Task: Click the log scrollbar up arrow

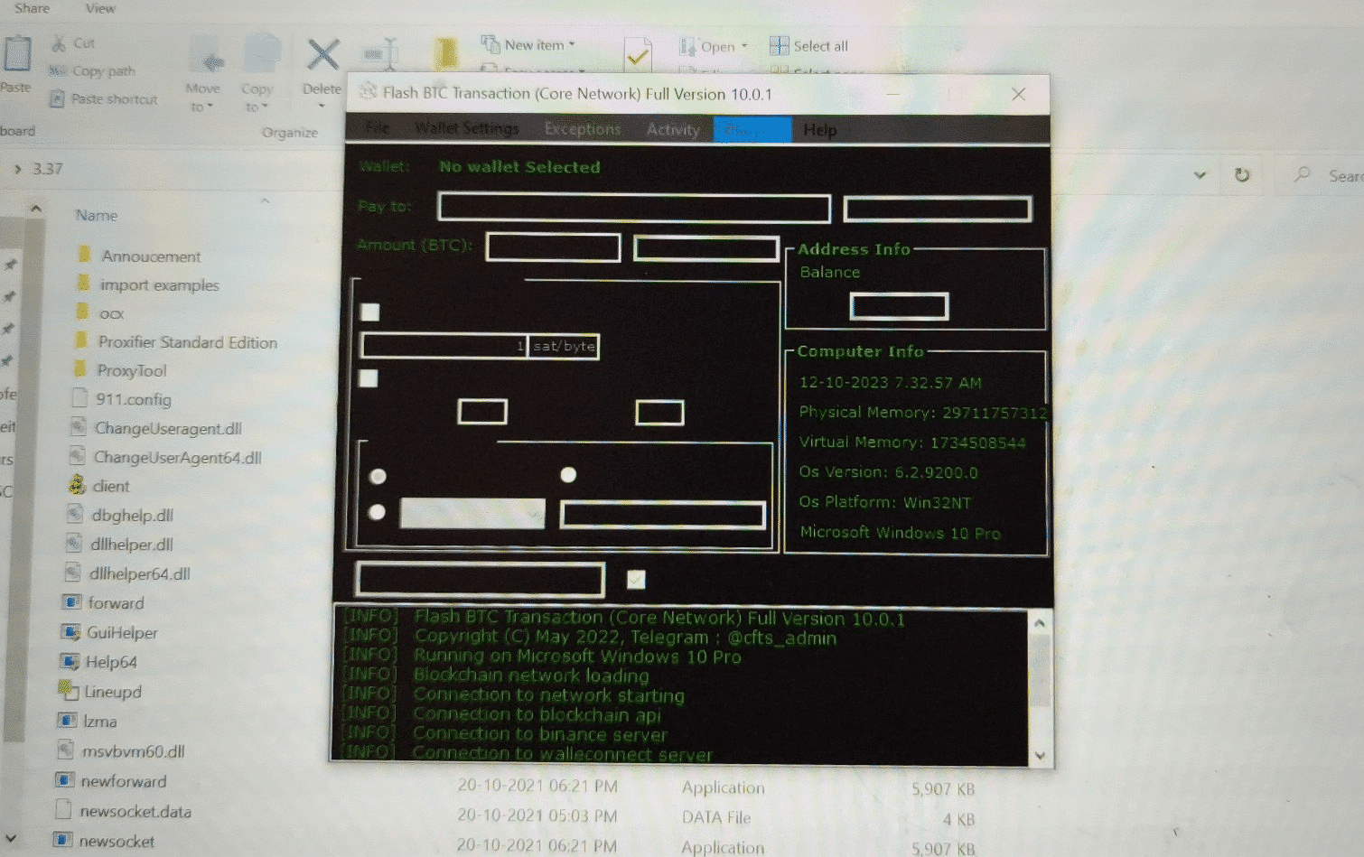Action: (1039, 623)
